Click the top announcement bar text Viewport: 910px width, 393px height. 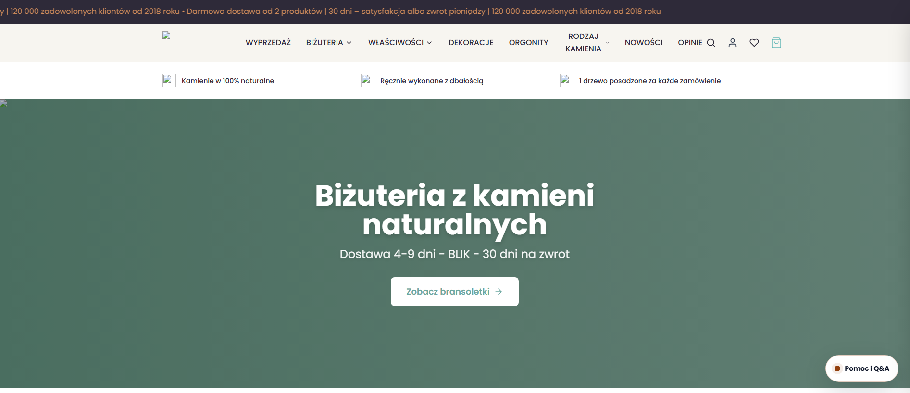point(330,11)
